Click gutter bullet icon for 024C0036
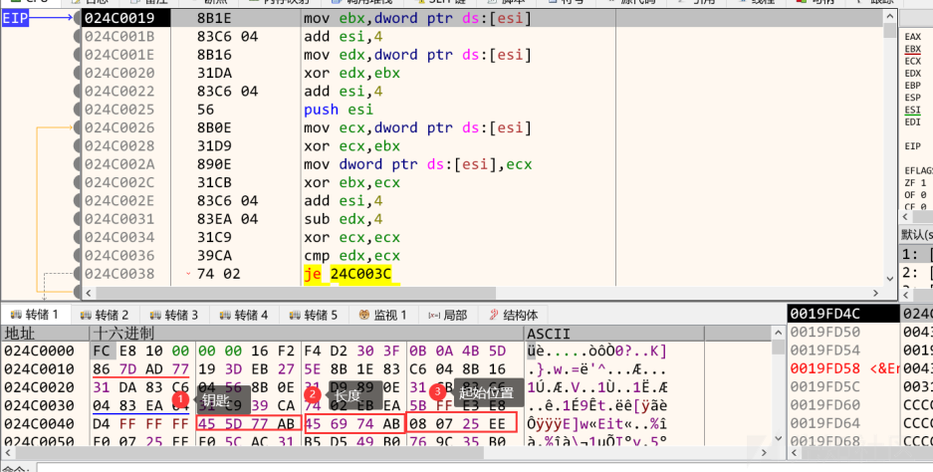Image resolution: width=933 pixels, height=472 pixels. coord(77,256)
